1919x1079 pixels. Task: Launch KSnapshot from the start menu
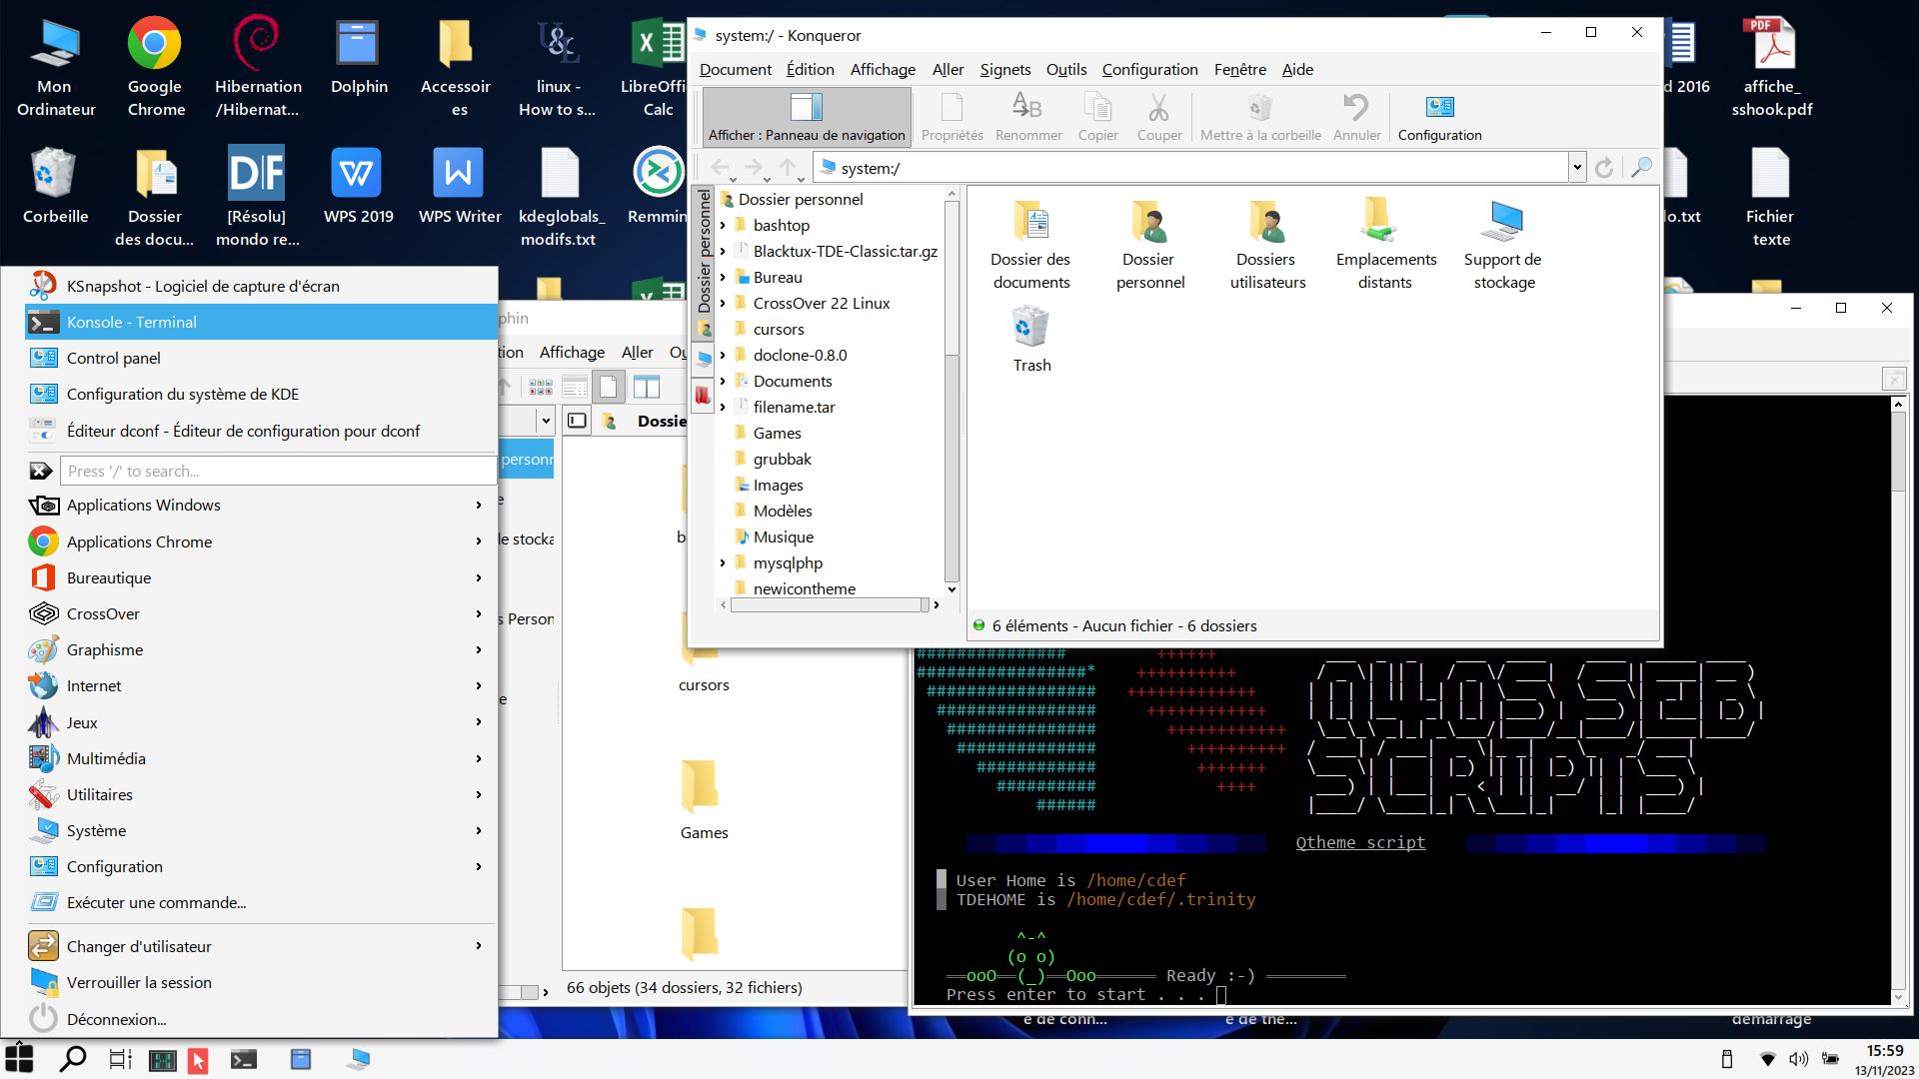(203, 286)
